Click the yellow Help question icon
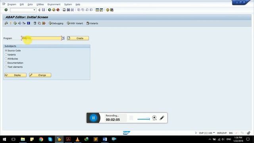Image resolution: width=254 pixels, height=143 pixels. pyautogui.click(x=108, y=10)
